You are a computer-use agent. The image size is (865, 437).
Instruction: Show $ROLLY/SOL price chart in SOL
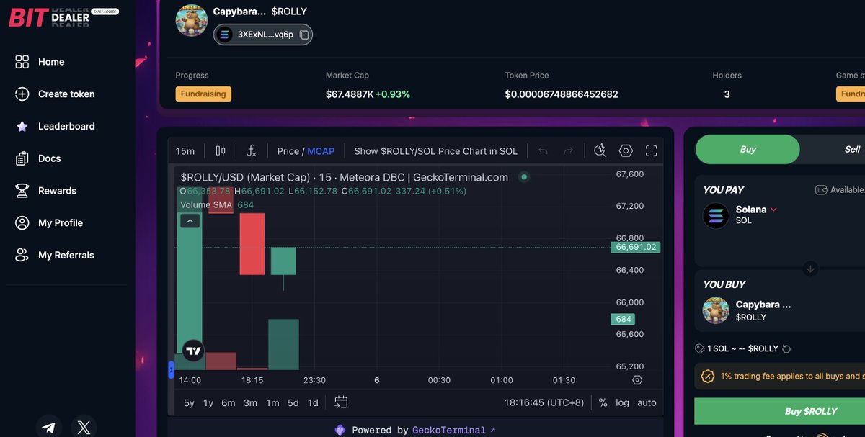pyautogui.click(x=436, y=151)
